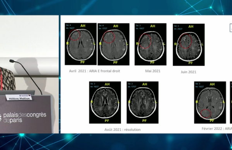Image resolution: width=232 pixels, height=150 pixels.
Task: Click the "Mai 2021" caption
Action: click(x=153, y=71)
